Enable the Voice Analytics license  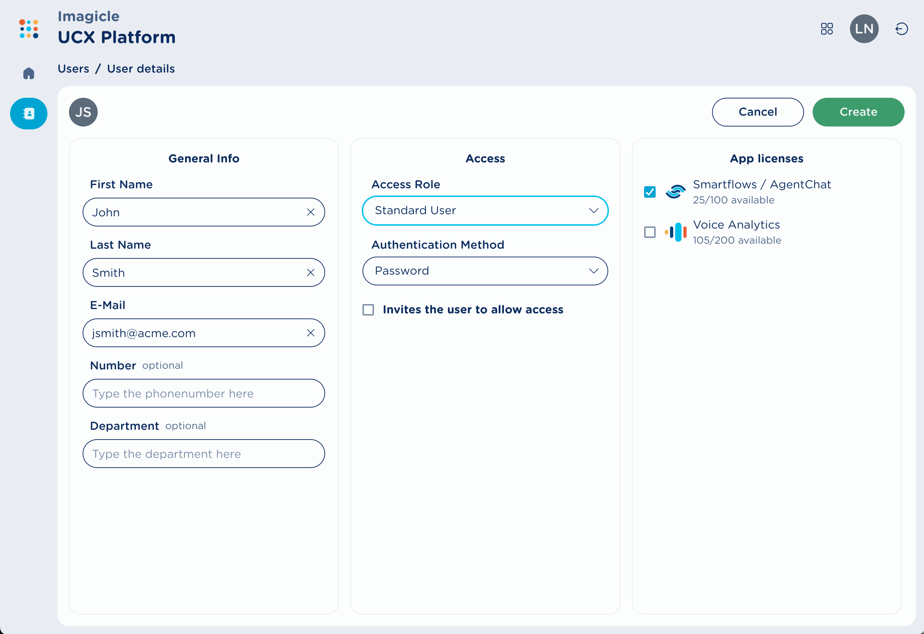point(650,232)
